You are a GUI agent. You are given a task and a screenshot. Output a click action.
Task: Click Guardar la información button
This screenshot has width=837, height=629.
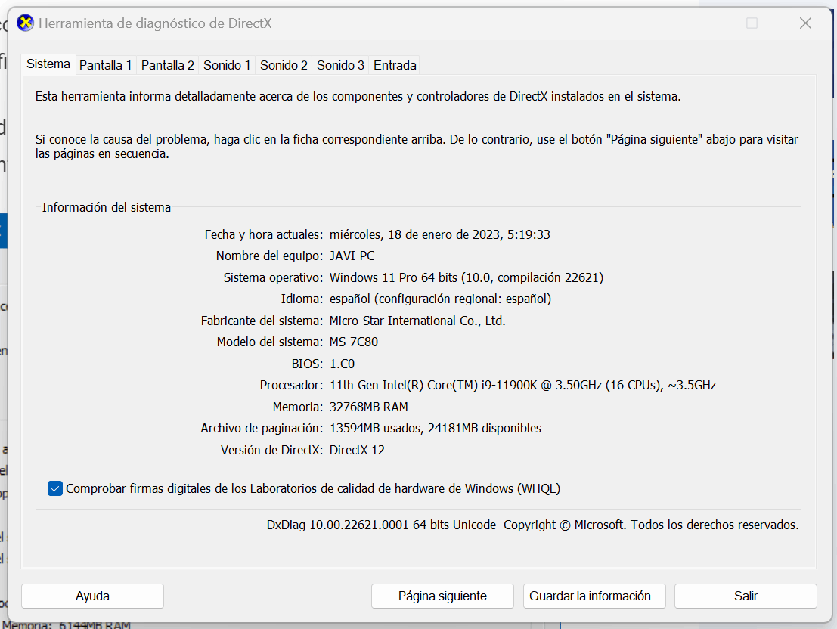coord(594,596)
